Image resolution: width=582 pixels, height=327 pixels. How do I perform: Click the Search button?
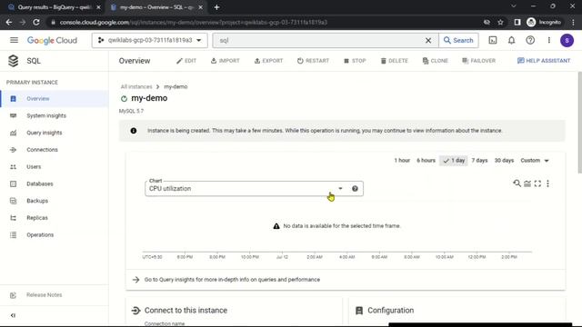(458, 40)
